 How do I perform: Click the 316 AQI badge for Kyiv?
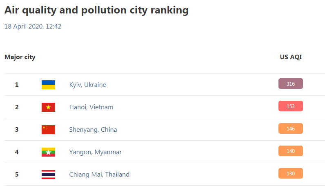291,84
